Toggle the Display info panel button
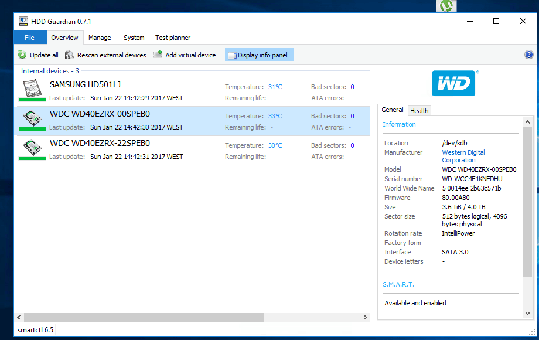This screenshot has height=340, width=539. click(259, 55)
